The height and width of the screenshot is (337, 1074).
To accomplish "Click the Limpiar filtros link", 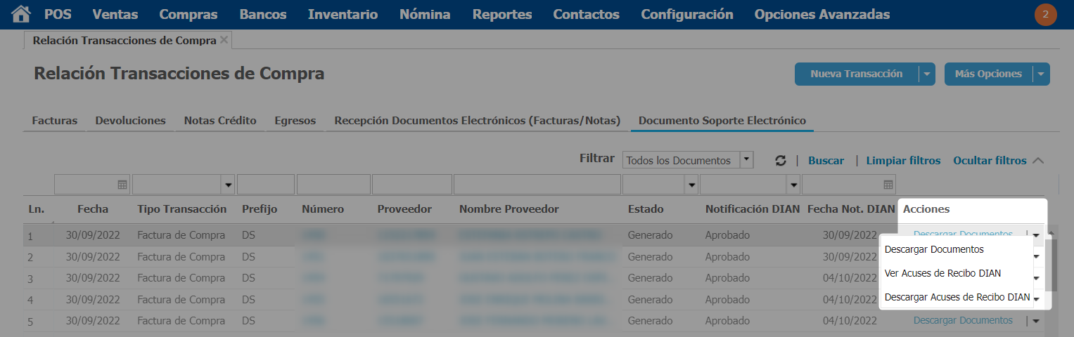I will coord(903,161).
